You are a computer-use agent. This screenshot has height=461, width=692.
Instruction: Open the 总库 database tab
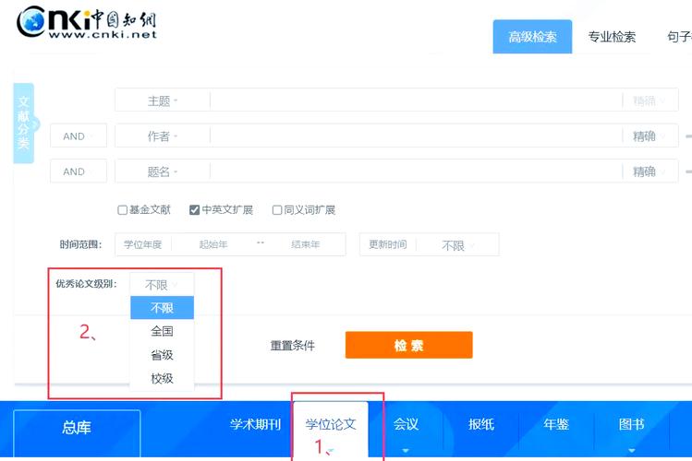click(x=77, y=428)
